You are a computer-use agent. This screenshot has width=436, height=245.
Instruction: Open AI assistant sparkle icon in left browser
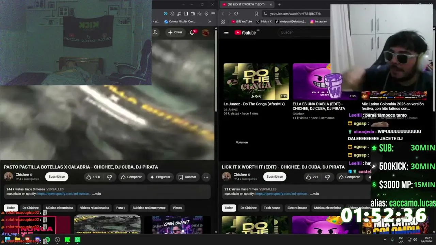pos(200,14)
